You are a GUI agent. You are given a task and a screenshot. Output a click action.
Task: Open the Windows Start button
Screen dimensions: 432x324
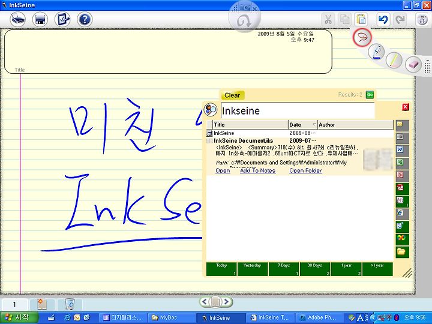pyautogui.click(x=19, y=317)
